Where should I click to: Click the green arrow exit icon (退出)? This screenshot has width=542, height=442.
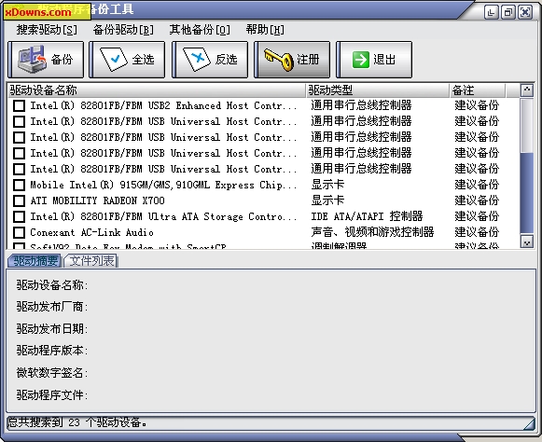click(x=361, y=60)
